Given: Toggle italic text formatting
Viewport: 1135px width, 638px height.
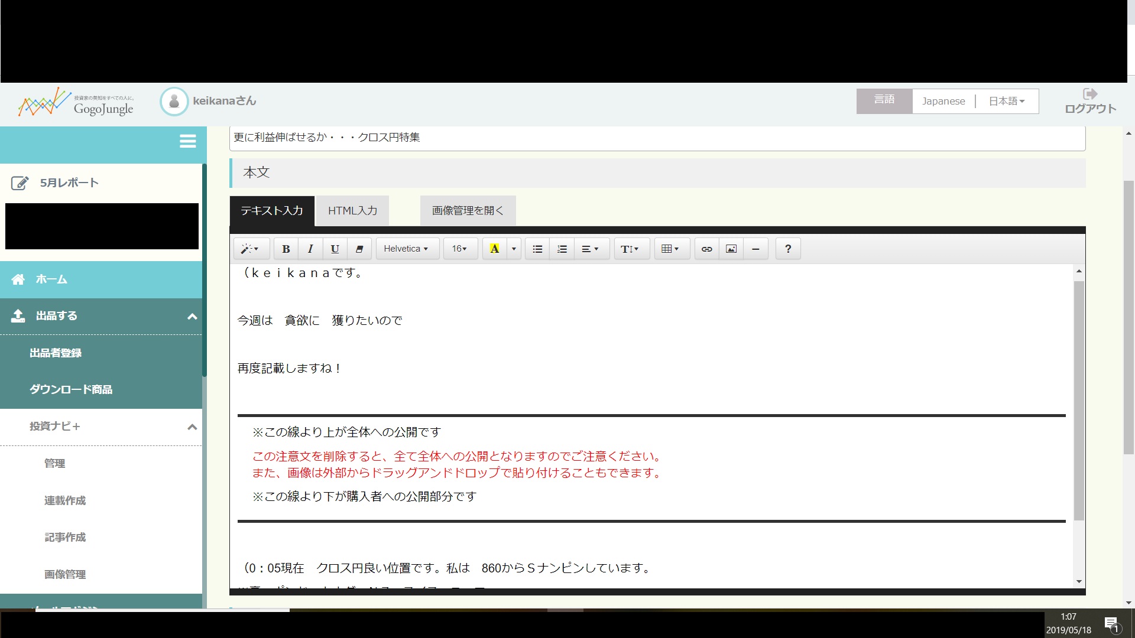Looking at the screenshot, I should [310, 249].
